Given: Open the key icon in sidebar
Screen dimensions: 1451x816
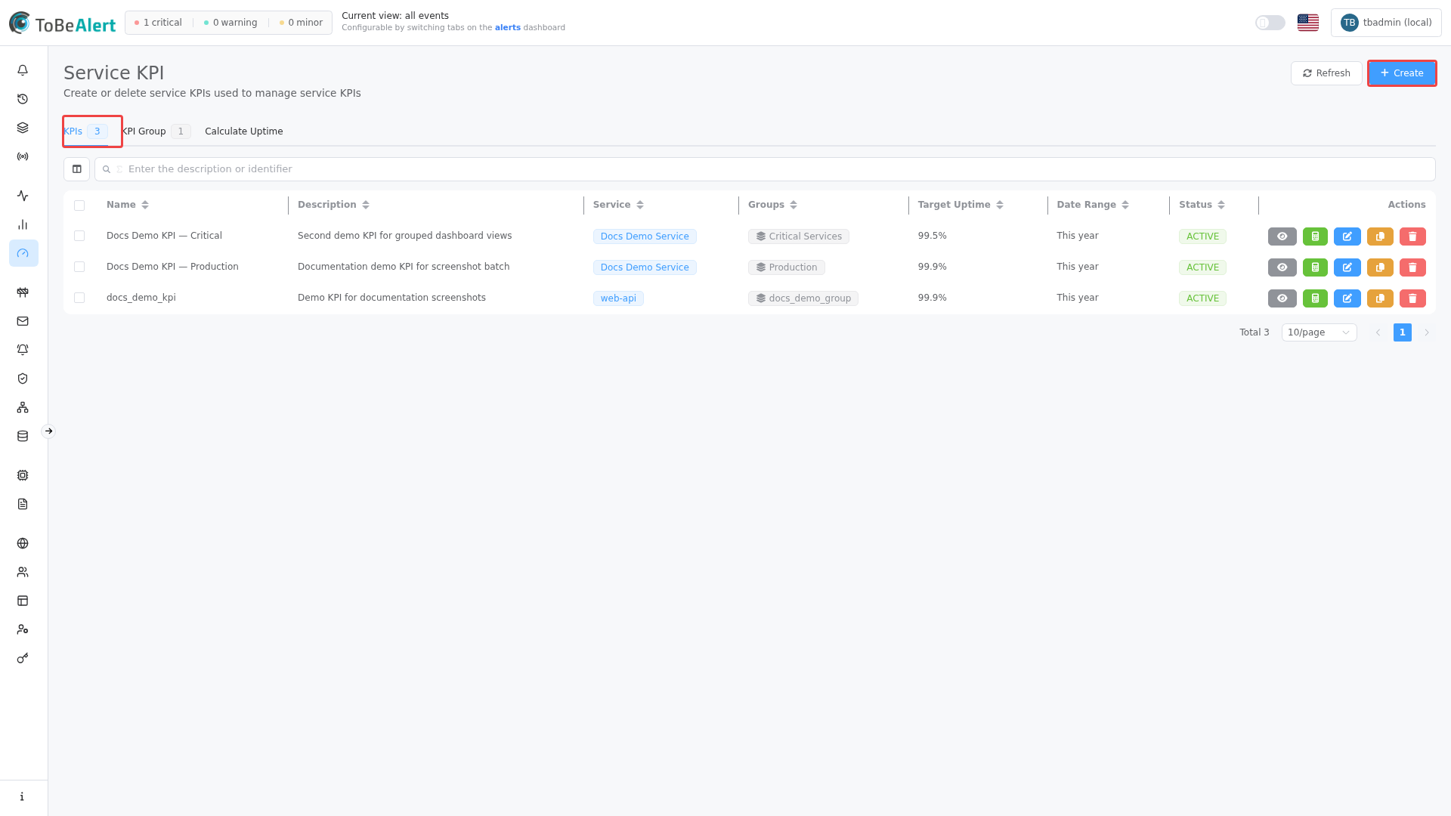Looking at the screenshot, I should click(23, 658).
